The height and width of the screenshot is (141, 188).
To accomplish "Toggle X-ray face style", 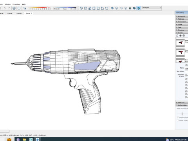I will coord(112,8).
